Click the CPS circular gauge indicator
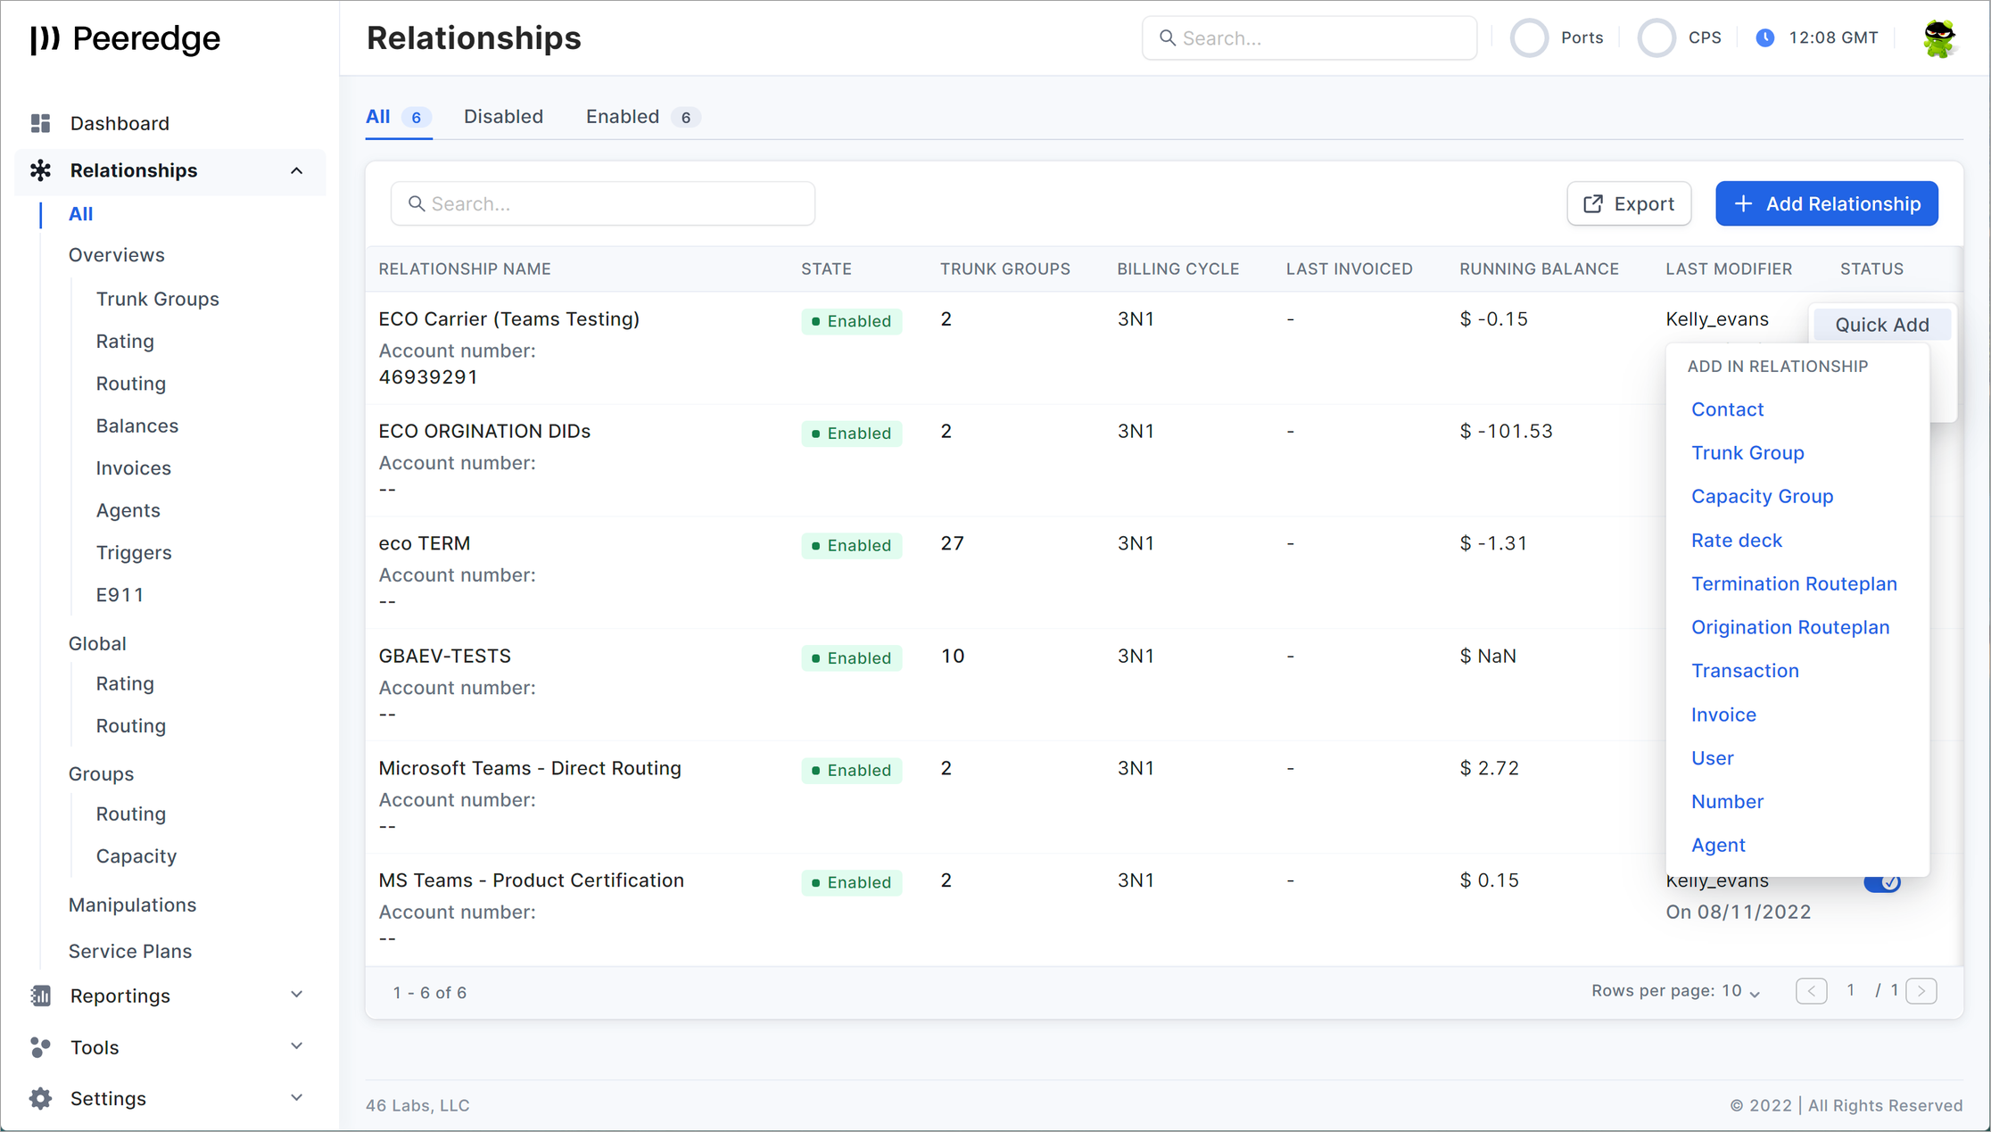 point(1656,38)
